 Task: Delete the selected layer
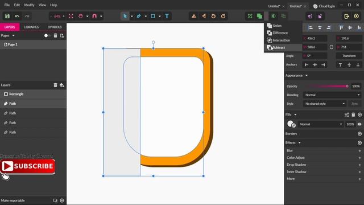tap(56, 85)
